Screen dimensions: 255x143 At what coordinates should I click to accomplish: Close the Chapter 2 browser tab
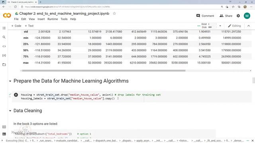[x=36, y=2]
